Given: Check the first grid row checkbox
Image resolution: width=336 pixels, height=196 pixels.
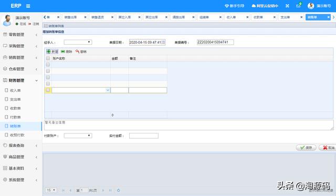Looking at the screenshot, I should [x=48, y=65].
